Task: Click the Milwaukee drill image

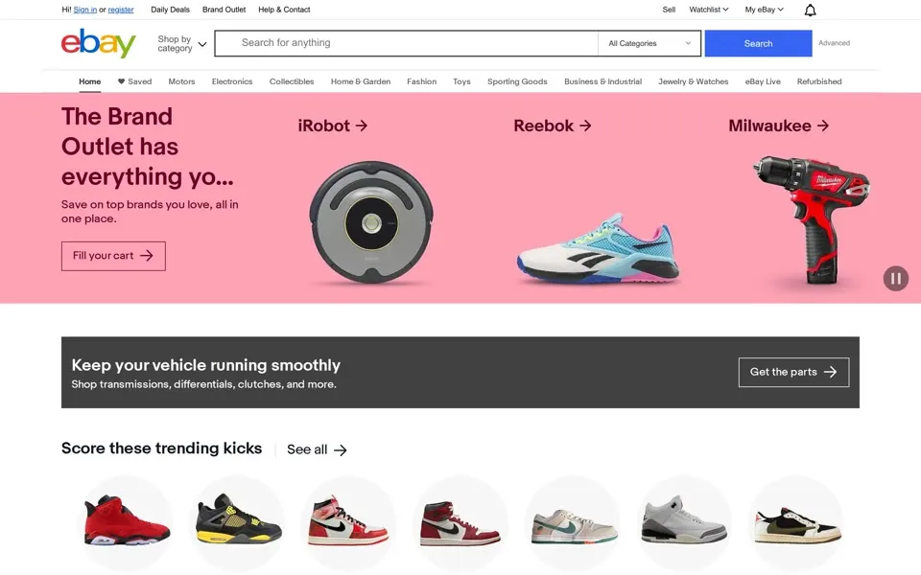Action: pos(812,220)
